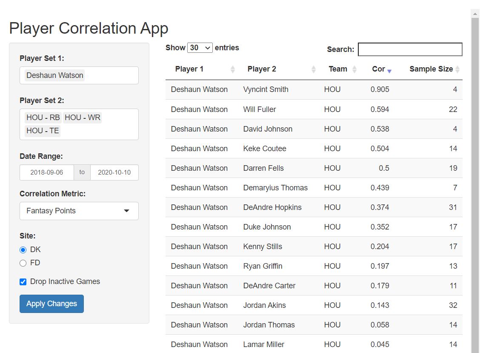Click HOU team cell in Darren Fells row
483x353 pixels.
(332, 168)
